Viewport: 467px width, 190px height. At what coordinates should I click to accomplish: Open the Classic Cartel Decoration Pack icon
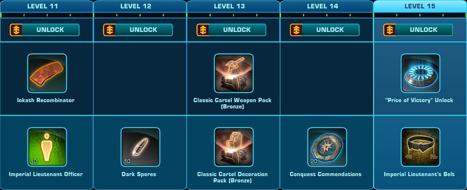pyautogui.click(x=234, y=147)
